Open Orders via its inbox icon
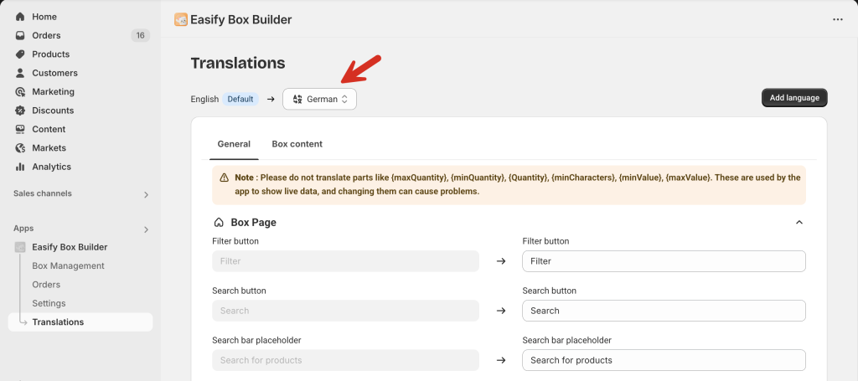 (20, 35)
